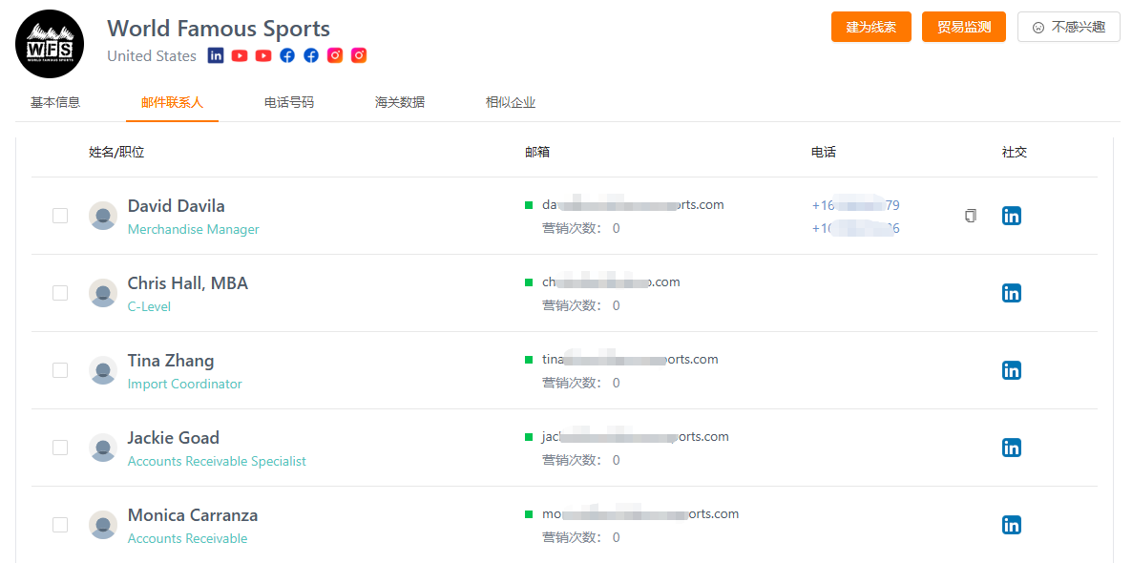Click Jackie Goad's email address
This screenshot has width=1132, height=563.
[x=636, y=437]
